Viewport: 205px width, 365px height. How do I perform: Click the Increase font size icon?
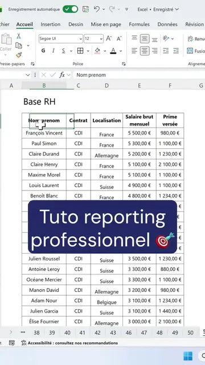(109, 39)
